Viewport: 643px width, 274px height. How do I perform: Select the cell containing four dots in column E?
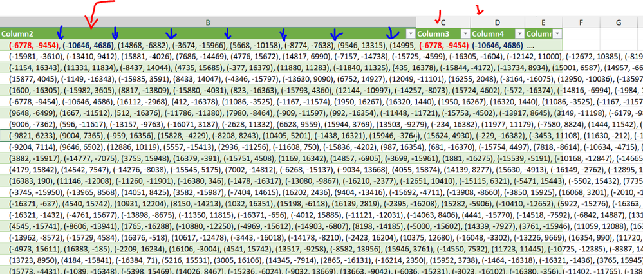tap(543, 45)
